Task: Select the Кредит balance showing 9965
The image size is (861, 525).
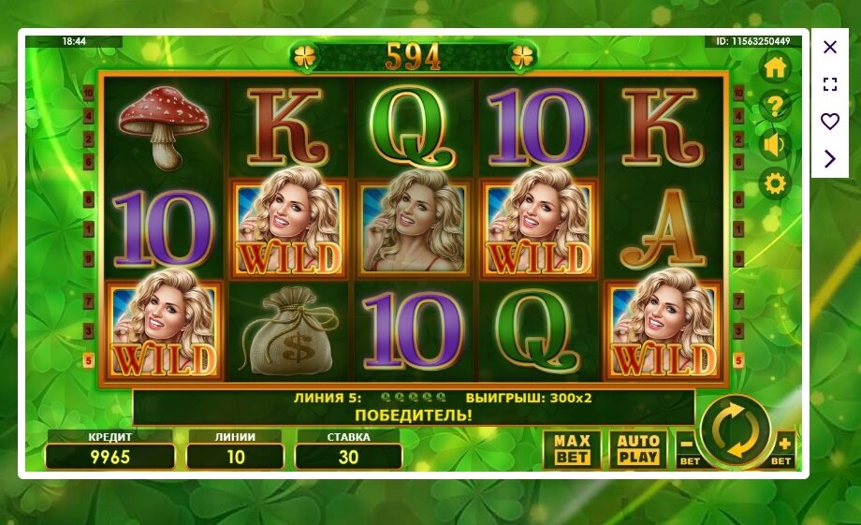Action: click(109, 457)
